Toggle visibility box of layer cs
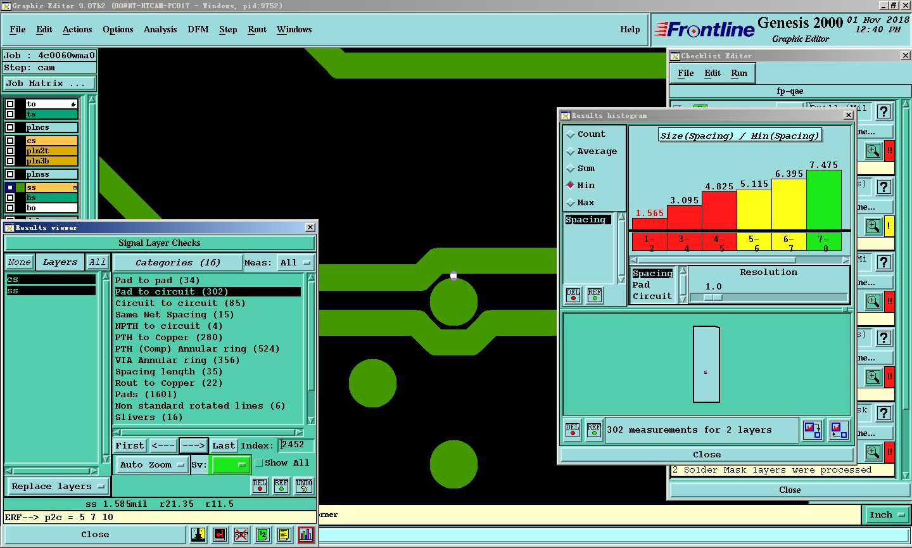 coord(10,141)
